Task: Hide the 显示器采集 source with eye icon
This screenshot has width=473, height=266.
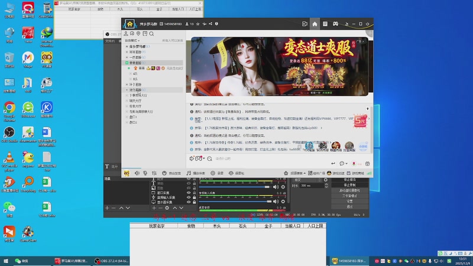Action: [x=189, y=202]
